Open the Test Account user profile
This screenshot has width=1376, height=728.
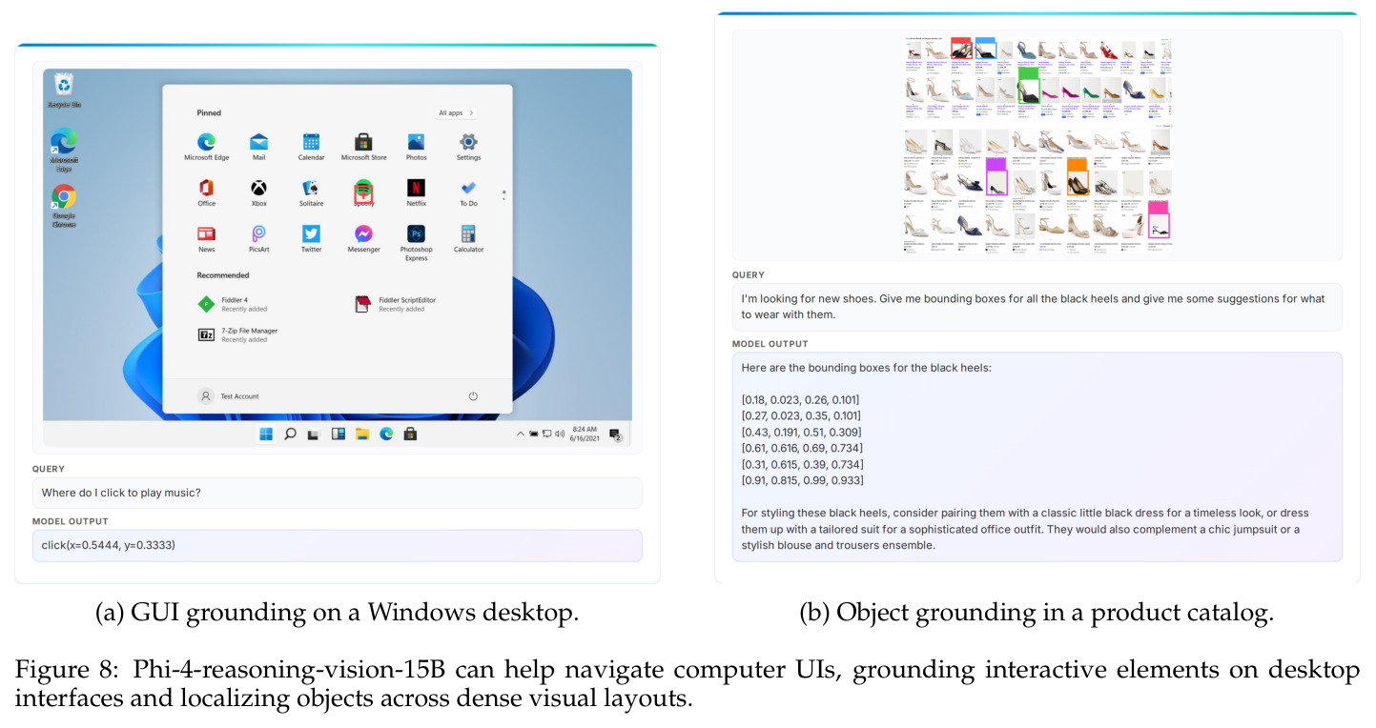(x=229, y=396)
